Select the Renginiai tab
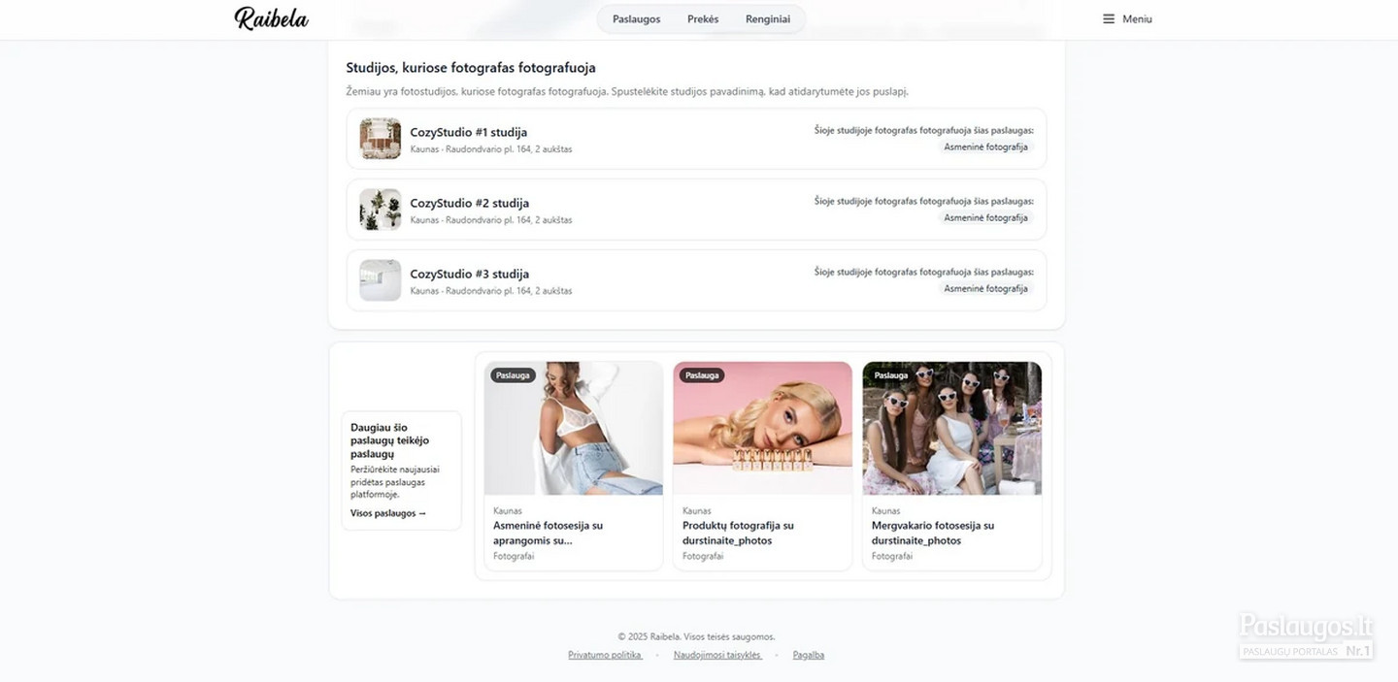Screen dimensions: 1398x682 pos(768,19)
